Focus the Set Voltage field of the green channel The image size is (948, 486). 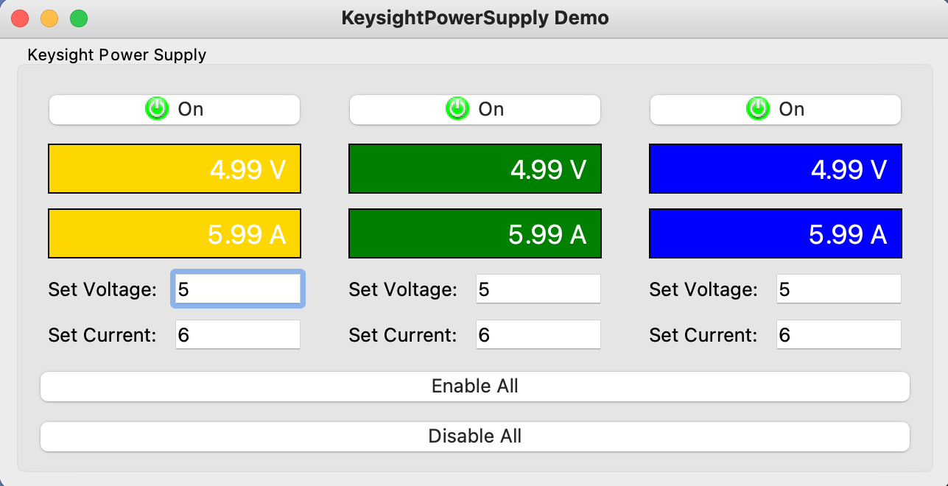(538, 289)
